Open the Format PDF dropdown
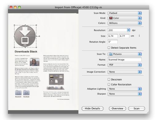Image resolution: width=157 pixels, height=120 pixels. pyautogui.click(x=125, y=65)
